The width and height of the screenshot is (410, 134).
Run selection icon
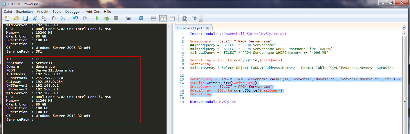[x=106, y=18]
